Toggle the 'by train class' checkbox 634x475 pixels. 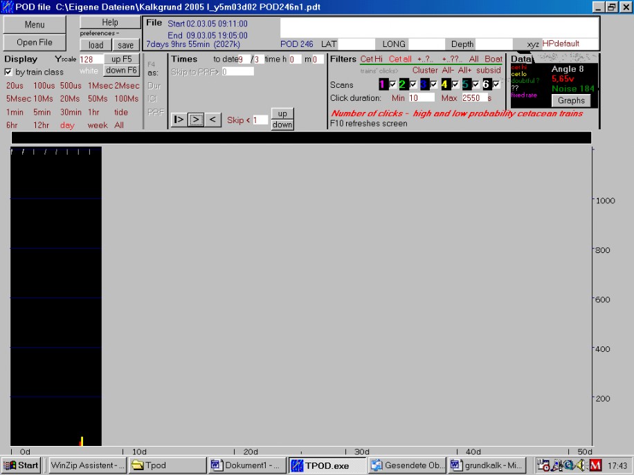tap(9, 72)
